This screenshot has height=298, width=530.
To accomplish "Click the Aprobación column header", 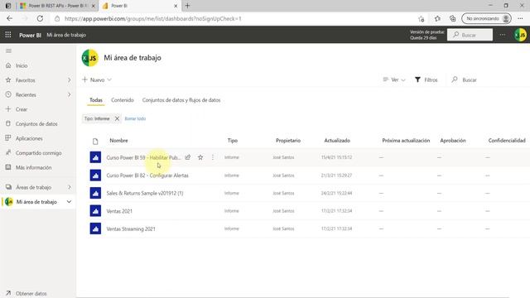I will [x=453, y=140].
